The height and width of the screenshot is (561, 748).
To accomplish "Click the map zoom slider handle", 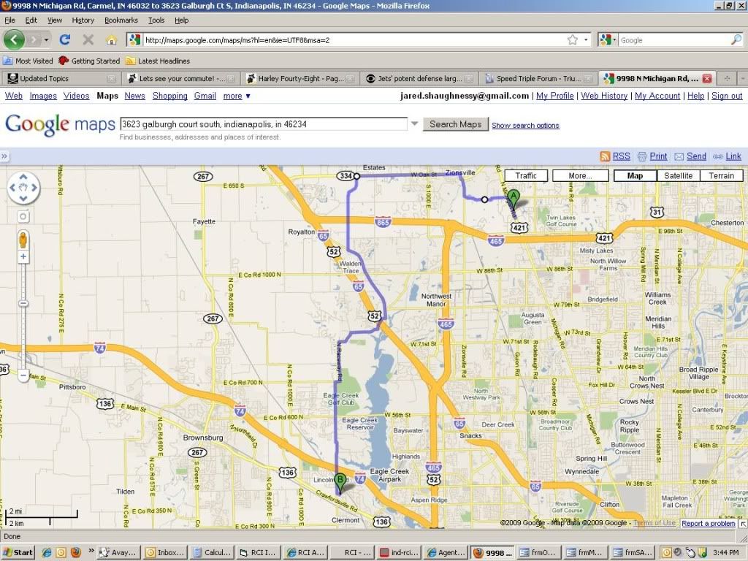I will [23, 303].
